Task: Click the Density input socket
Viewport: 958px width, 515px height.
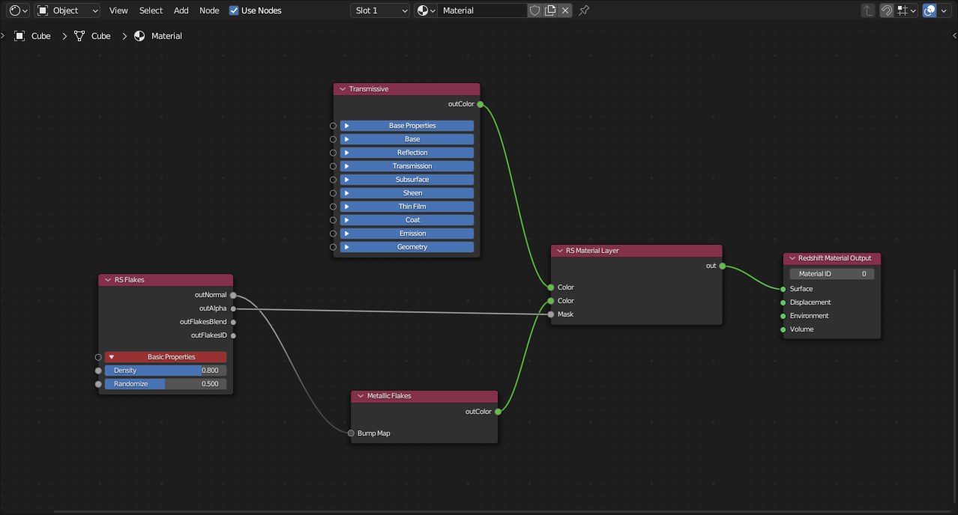Action: coord(98,371)
